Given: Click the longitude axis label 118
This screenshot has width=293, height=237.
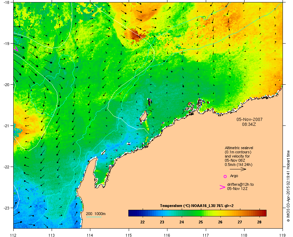Looking at the screenshot, I should point(244,235).
